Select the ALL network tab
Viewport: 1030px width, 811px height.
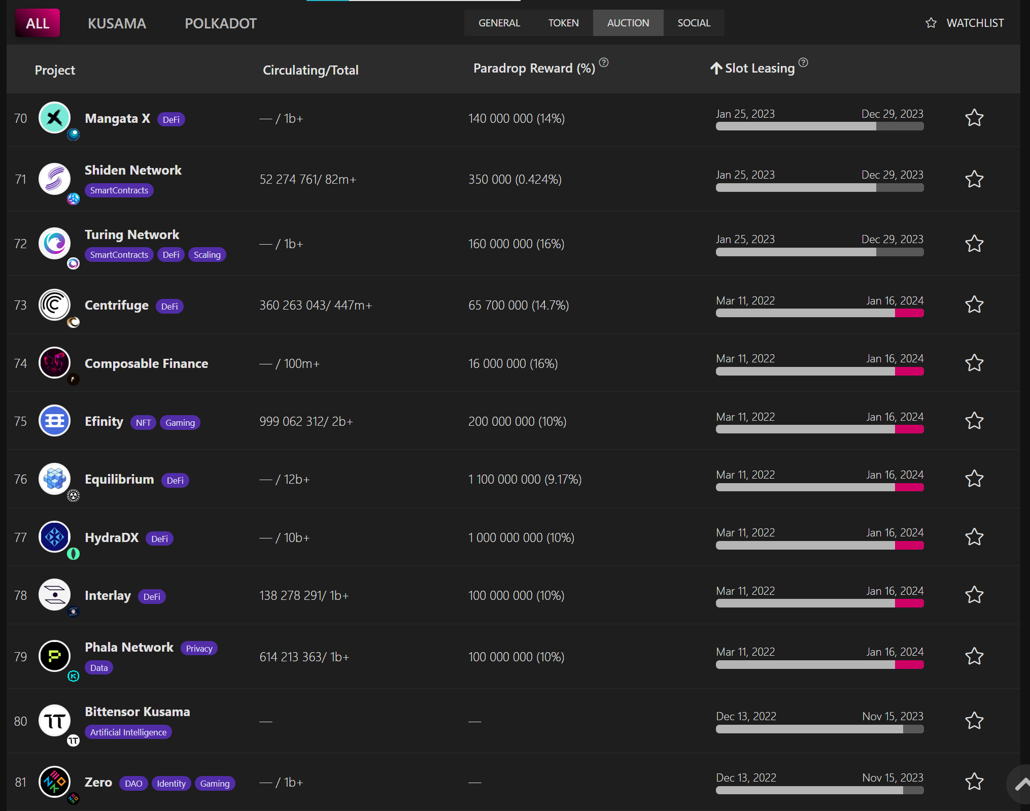click(x=38, y=23)
